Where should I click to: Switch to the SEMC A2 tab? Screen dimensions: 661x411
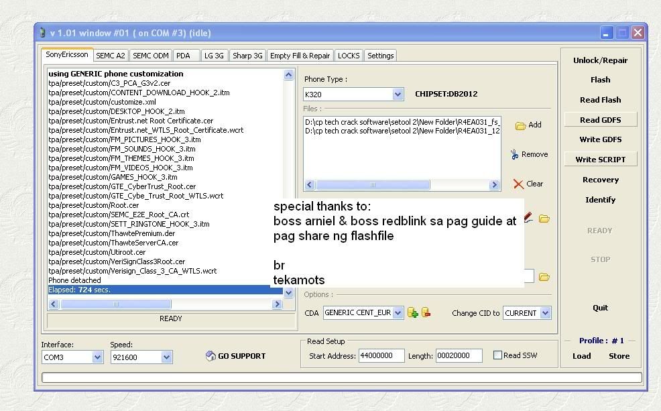[111, 56]
